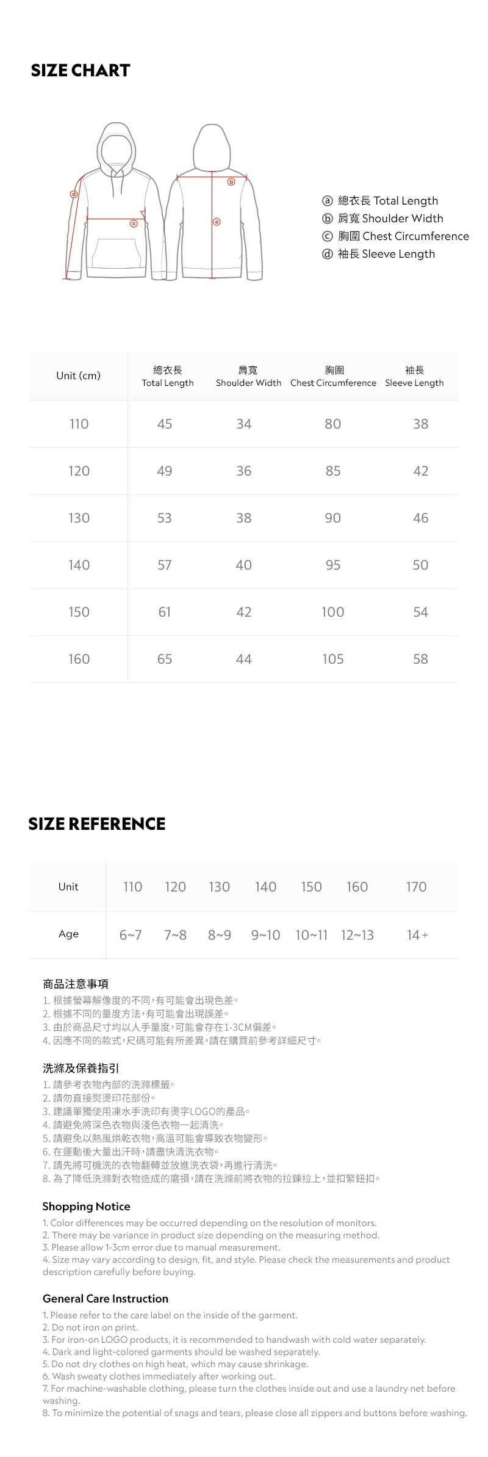
Task: Click the Chest Circumference legend entry
Action: pyautogui.click(x=403, y=236)
